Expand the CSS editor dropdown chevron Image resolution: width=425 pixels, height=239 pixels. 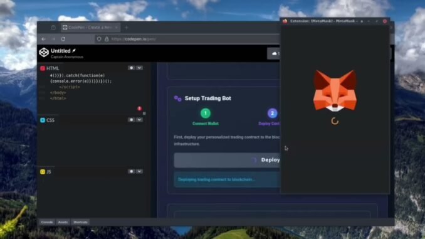click(139, 120)
